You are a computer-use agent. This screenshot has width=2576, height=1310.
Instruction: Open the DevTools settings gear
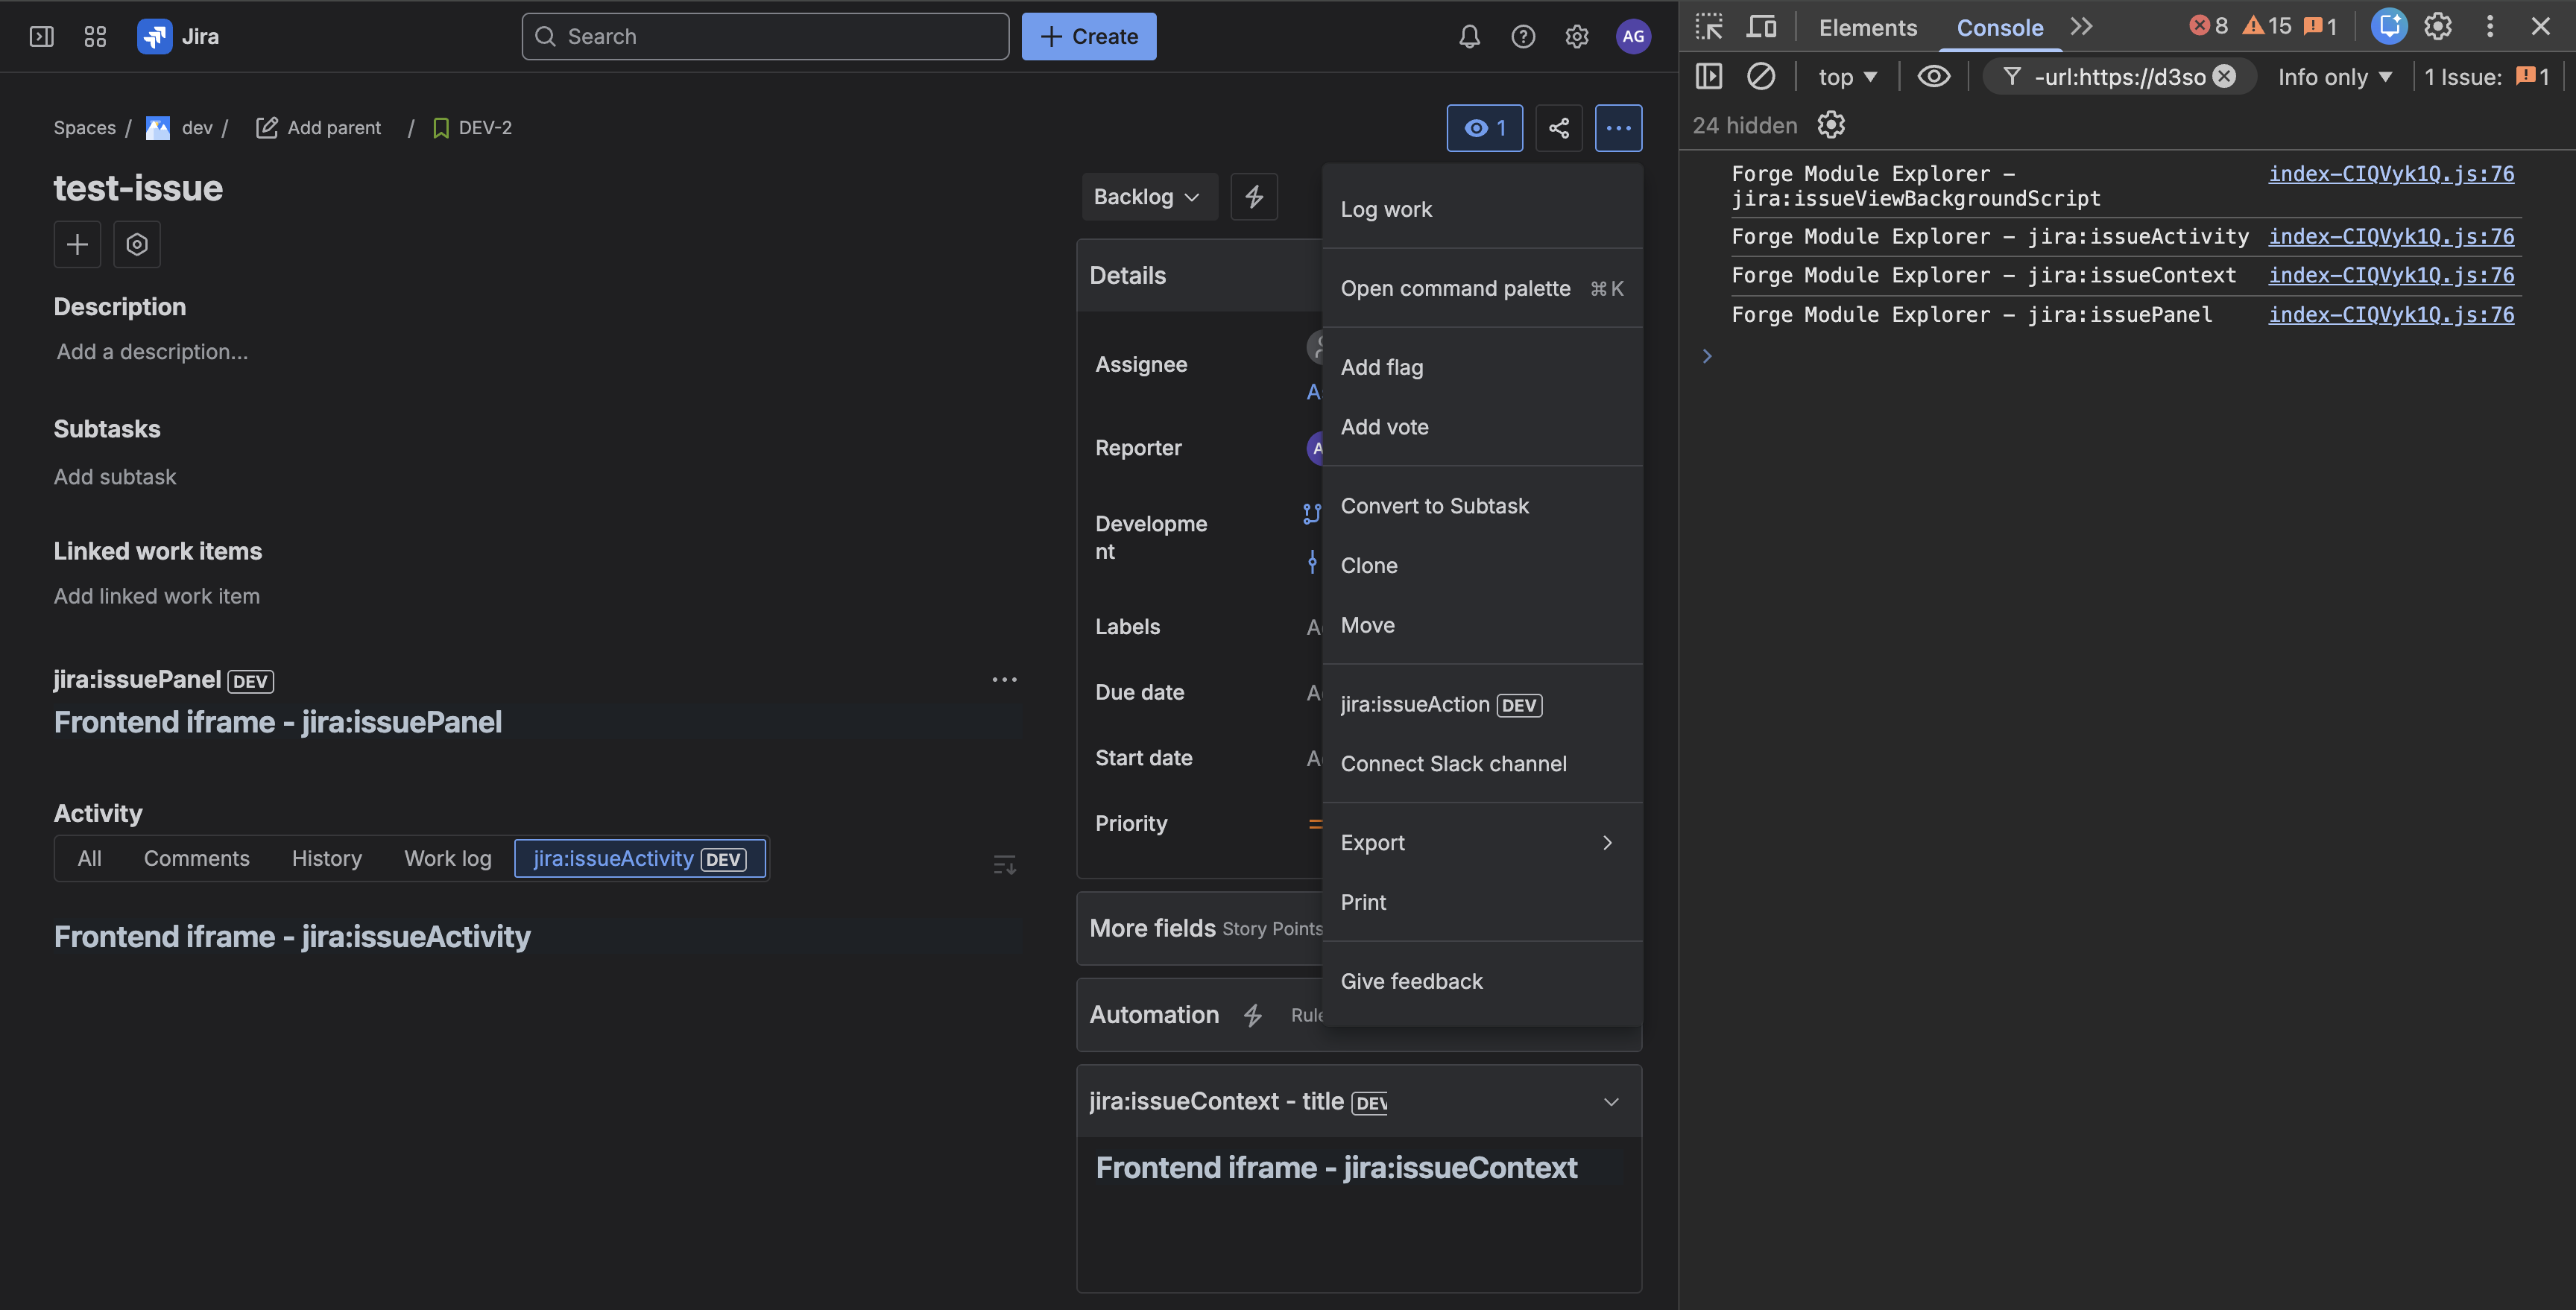click(x=2438, y=27)
